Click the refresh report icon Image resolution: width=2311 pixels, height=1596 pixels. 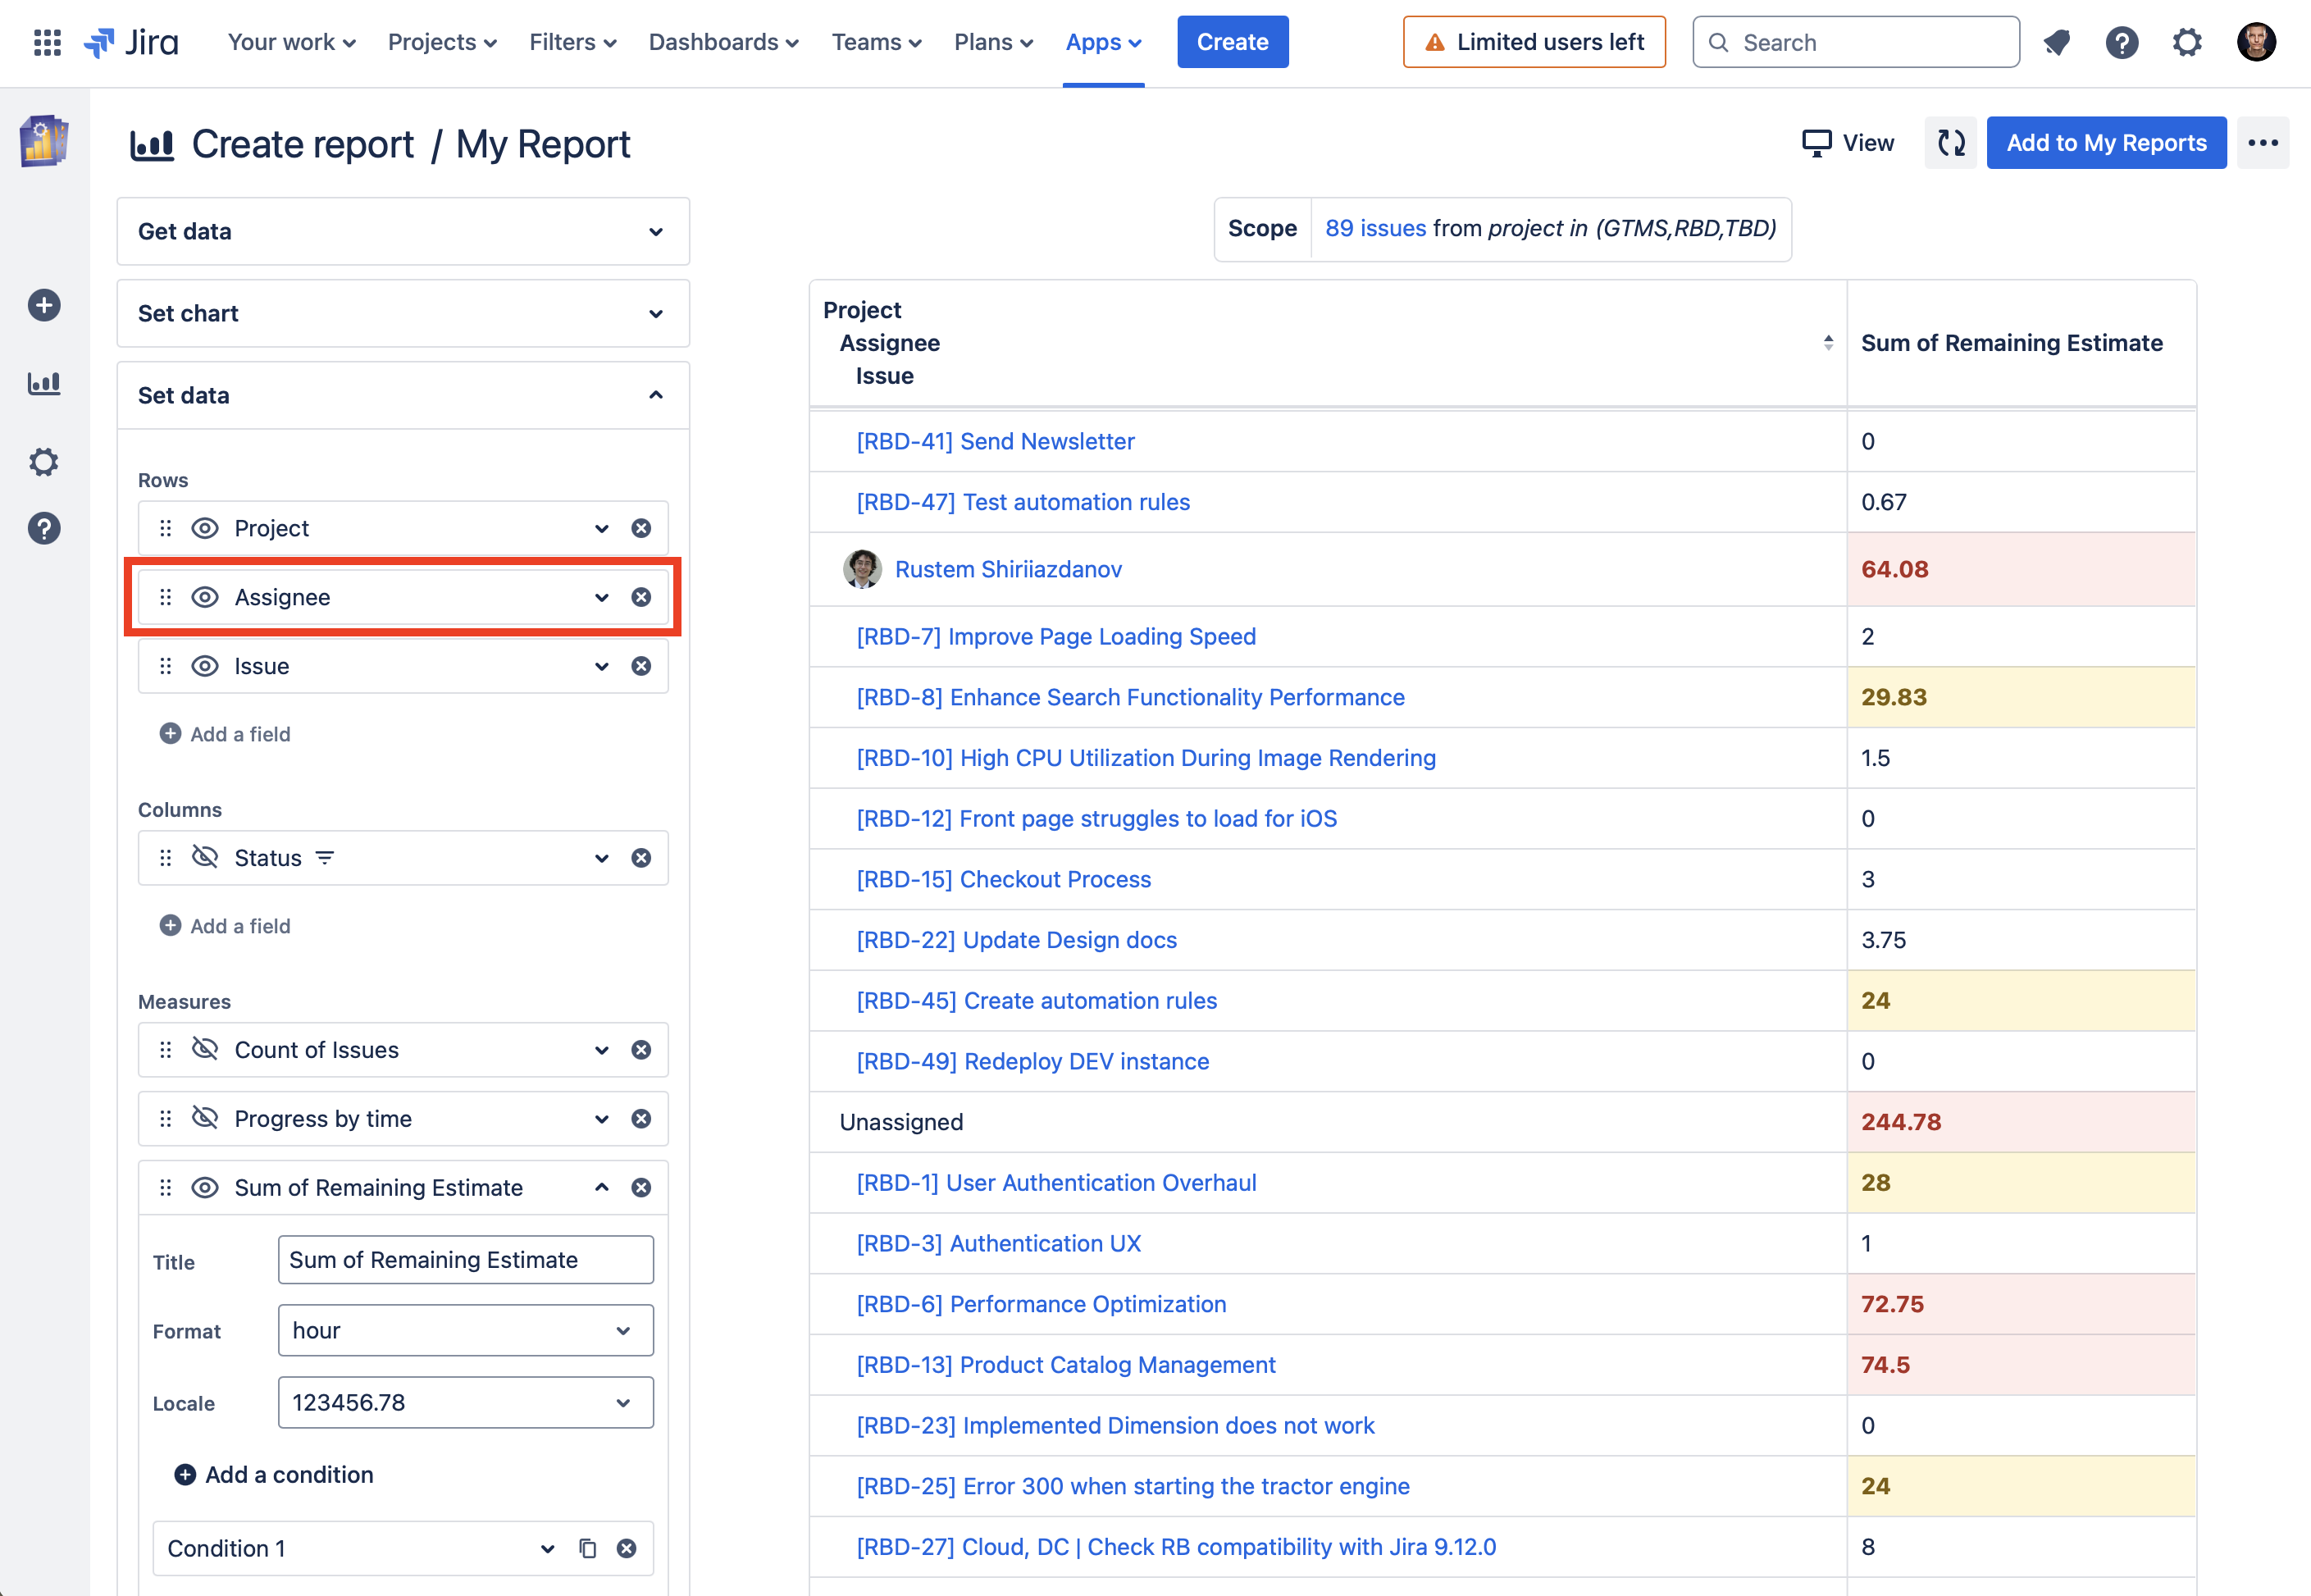(x=1950, y=143)
